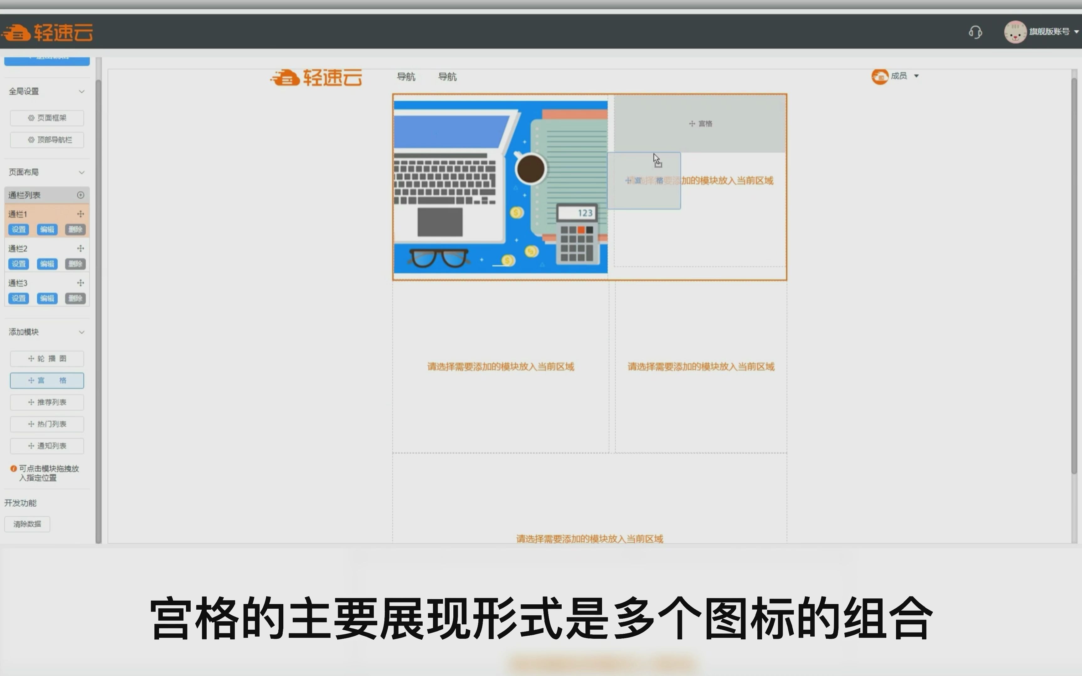
Task: Click the first 导航 item in the preview
Action: pos(406,77)
